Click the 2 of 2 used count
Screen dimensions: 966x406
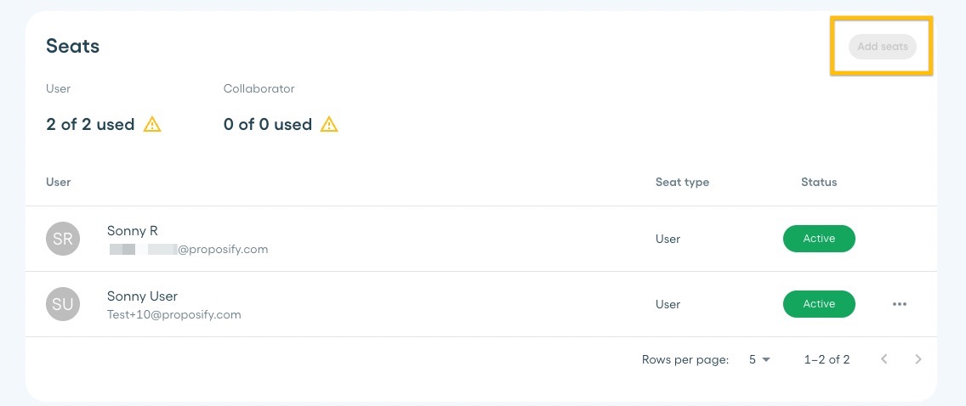[x=90, y=124]
